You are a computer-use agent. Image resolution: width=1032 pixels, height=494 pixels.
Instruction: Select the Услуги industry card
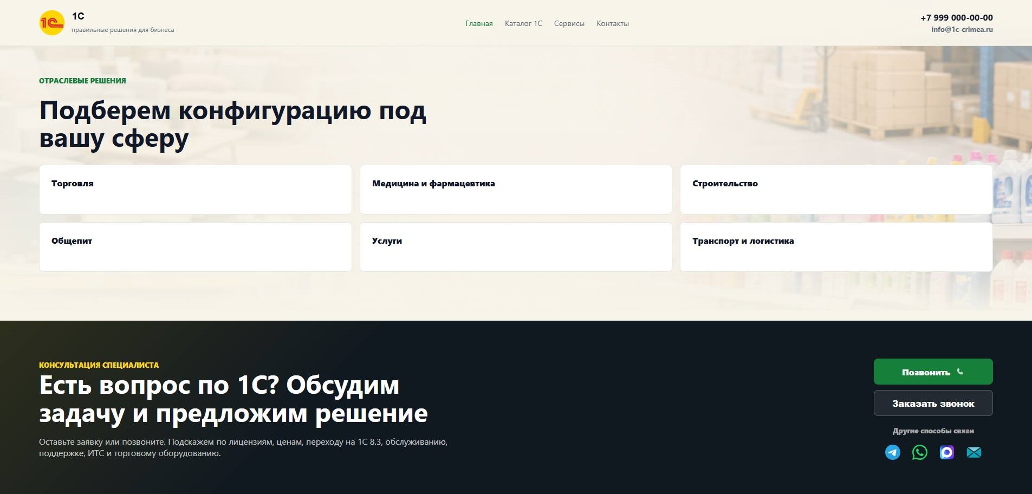click(516, 247)
